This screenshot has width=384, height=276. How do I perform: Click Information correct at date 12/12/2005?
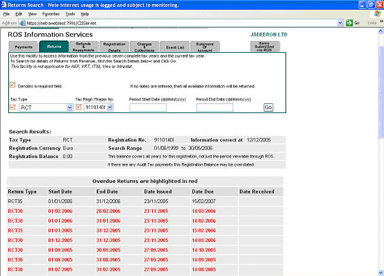coord(259,140)
